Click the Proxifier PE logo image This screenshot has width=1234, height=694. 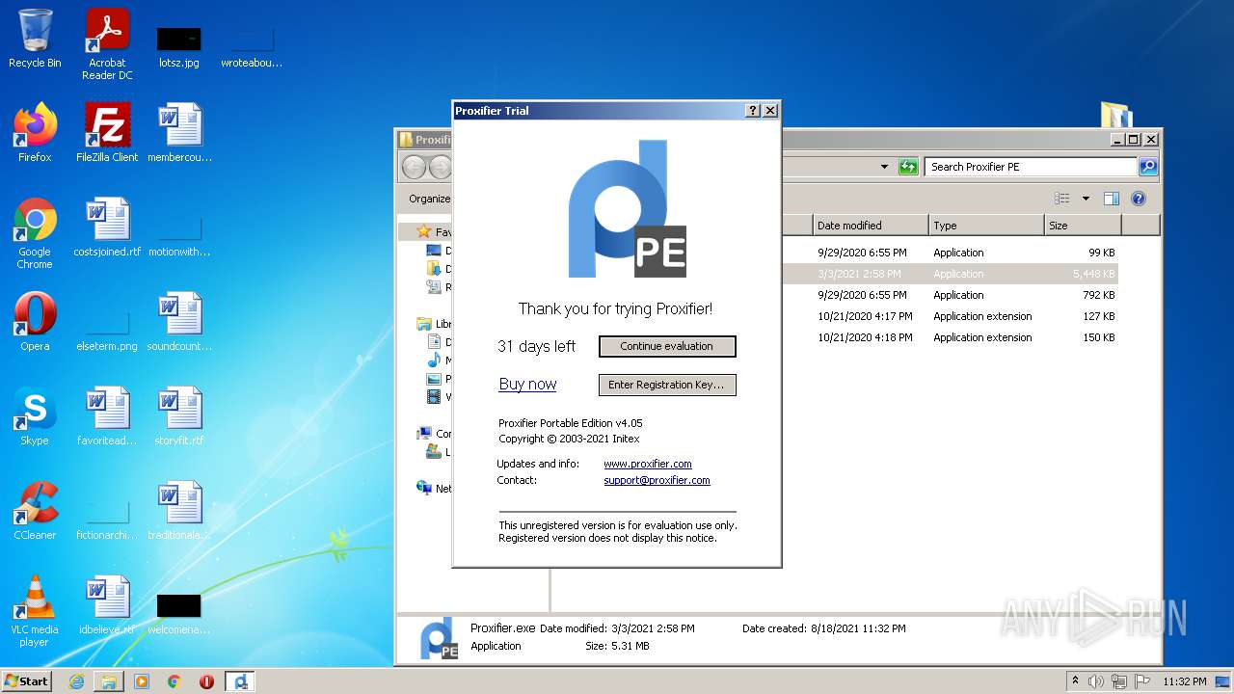627,209
